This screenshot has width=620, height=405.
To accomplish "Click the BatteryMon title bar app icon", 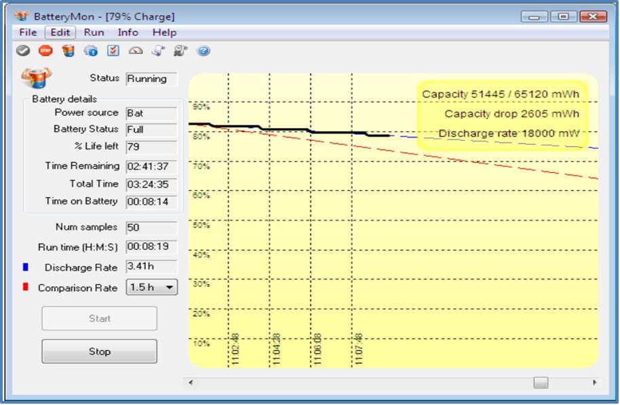I will click(21, 16).
